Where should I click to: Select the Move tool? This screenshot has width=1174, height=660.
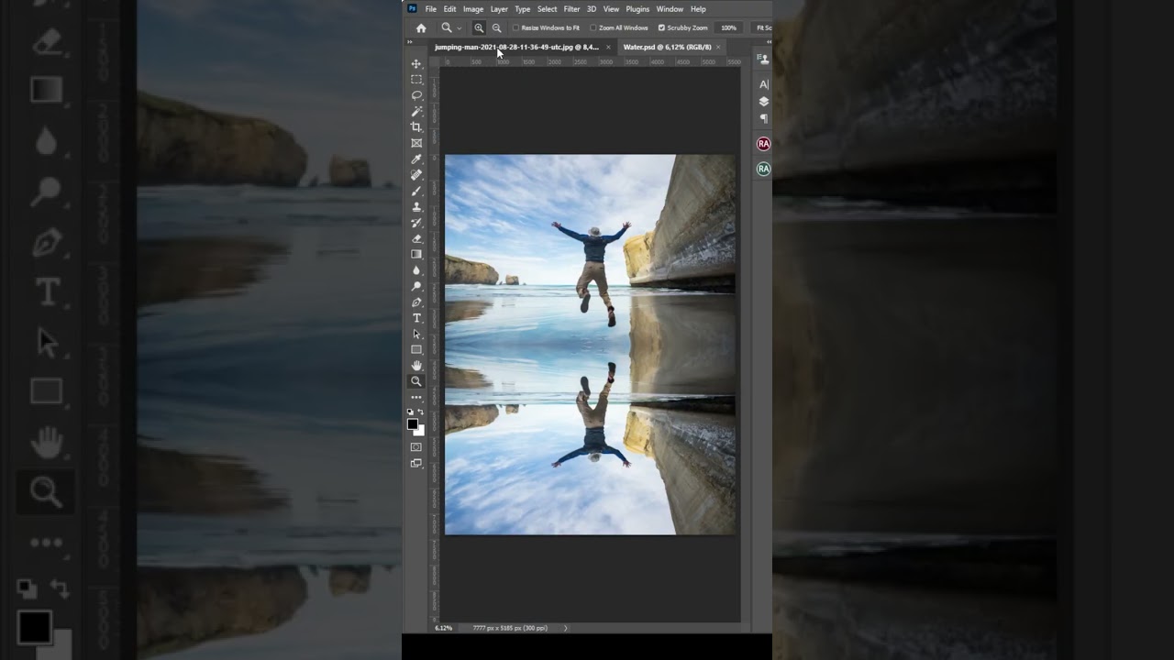coord(416,64)
